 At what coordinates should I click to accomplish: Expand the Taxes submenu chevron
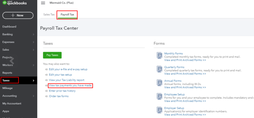click(x=33, y=81)
